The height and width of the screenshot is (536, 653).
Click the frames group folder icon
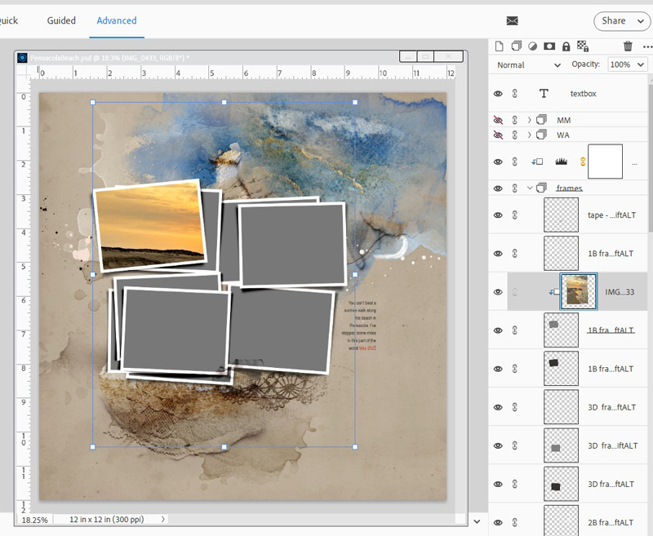point(541,188)
